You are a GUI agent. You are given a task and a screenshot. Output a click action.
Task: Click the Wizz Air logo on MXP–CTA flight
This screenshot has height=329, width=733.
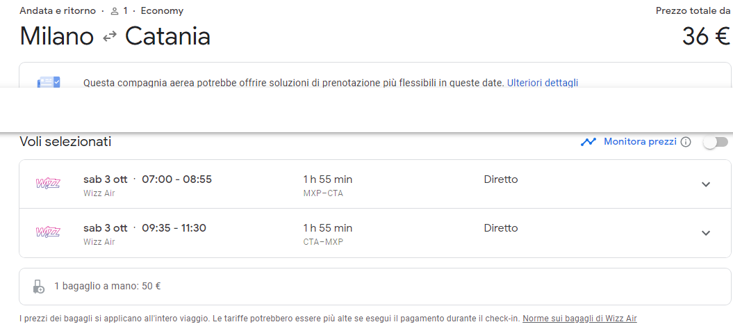coord(48,184)
